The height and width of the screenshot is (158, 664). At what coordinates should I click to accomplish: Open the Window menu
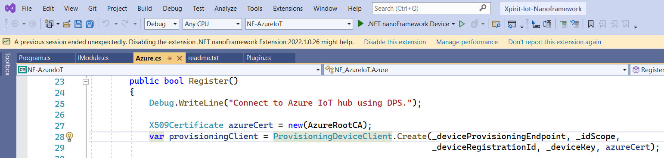(x=325, y=8)
